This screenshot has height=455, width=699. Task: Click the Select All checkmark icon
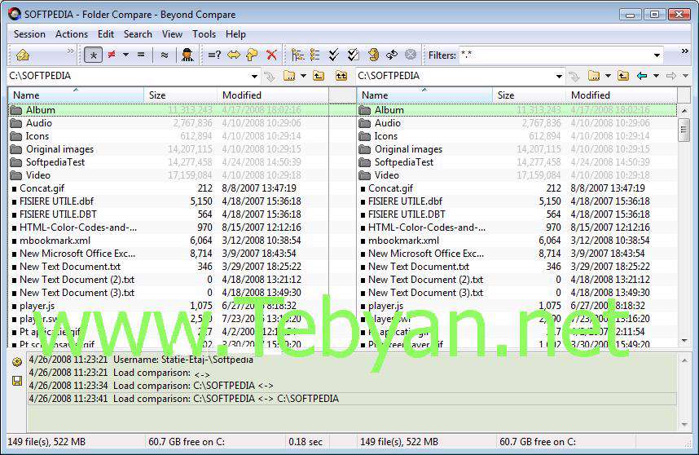[x=333, y=55]
